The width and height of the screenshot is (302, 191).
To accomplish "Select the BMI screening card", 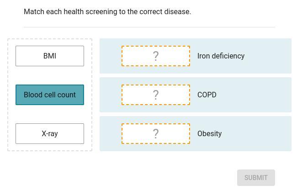I will coord(50,56).
